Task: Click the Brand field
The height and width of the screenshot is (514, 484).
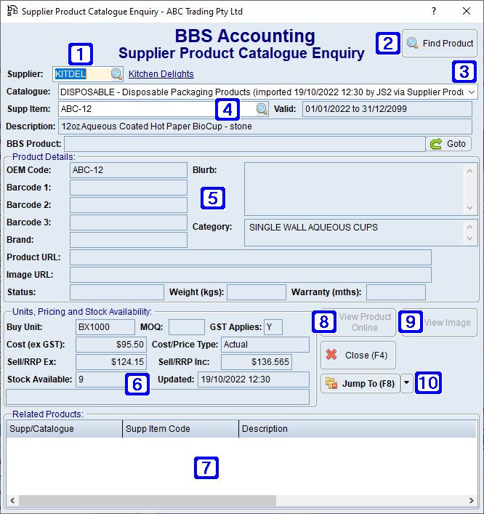Action: pyautogui.click(x=129, y=240)
